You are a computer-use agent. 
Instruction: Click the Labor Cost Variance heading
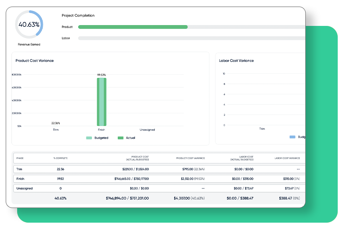pyautogui.click(x=237, y=61)
